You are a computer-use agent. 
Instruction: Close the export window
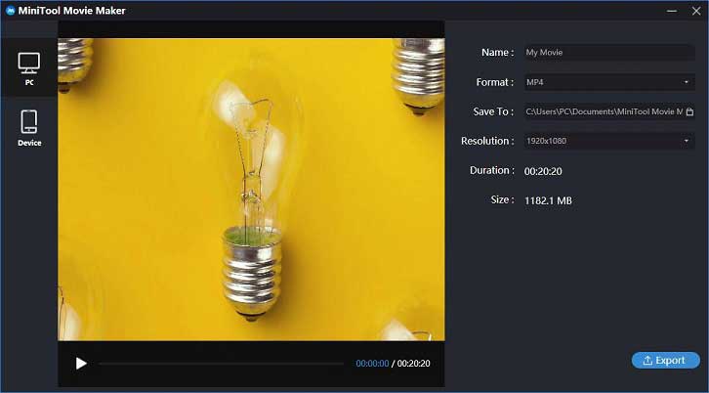click(x=696, y=11)
